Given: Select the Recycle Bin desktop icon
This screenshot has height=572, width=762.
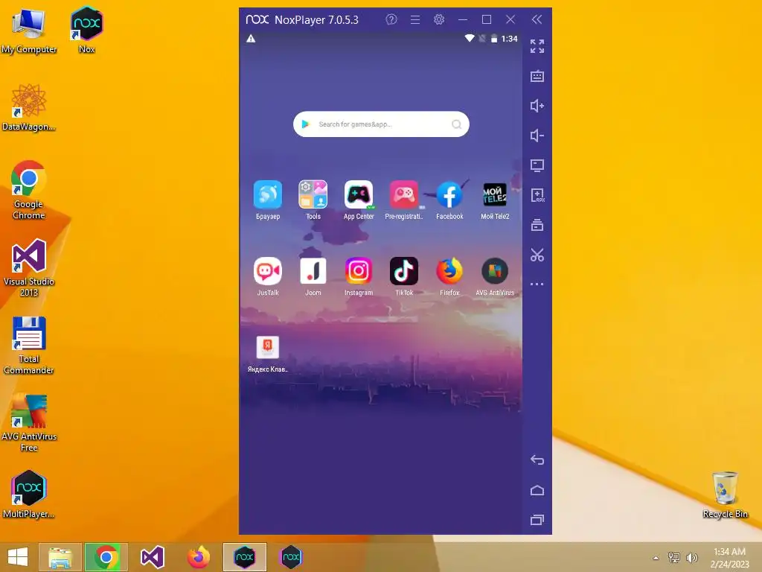Looking at the screenshot, I should click(725, 495).
